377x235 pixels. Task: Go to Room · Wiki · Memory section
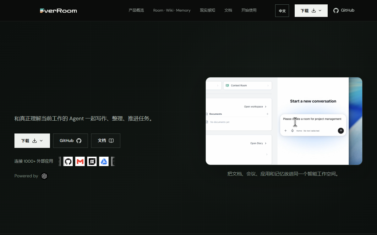click(172, 10)
